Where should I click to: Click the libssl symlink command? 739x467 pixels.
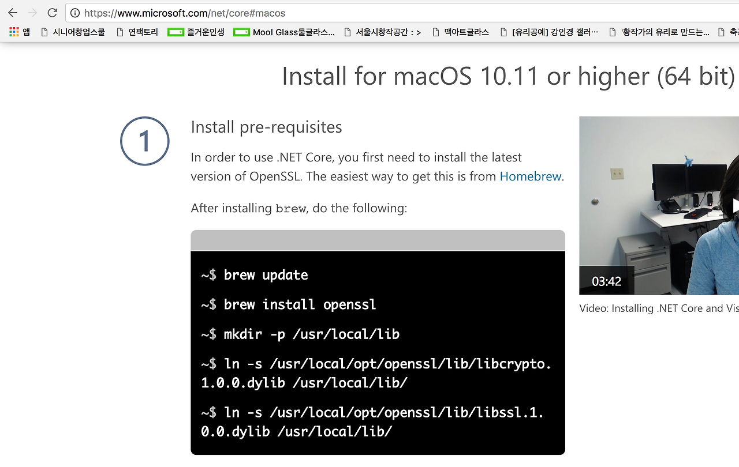(372, 422)
